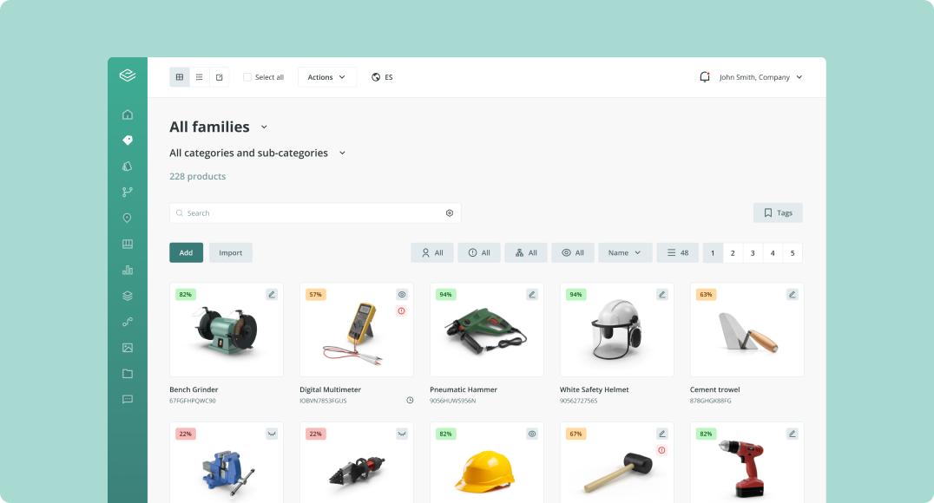Open notifications via the bell icon
The image size is (934, 503).
tap(704, 76)
